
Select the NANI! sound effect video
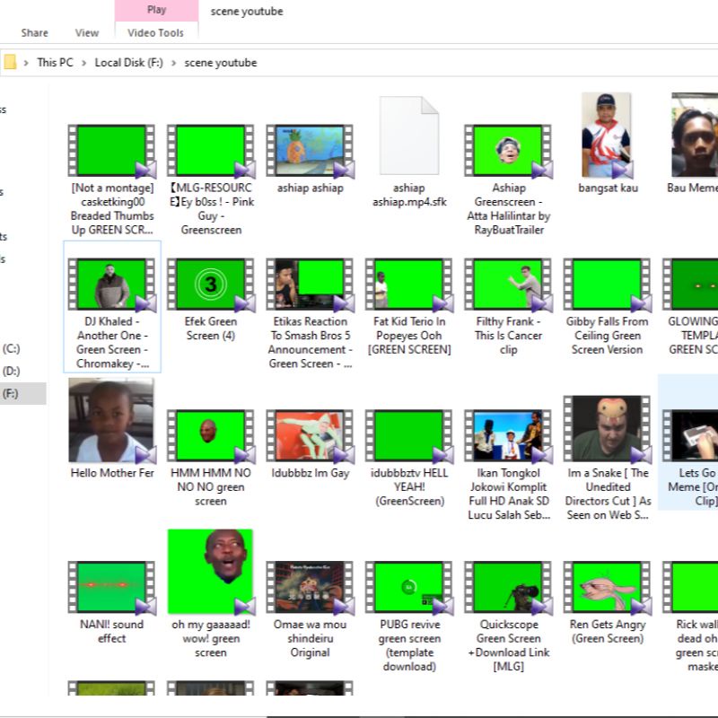(x=111, y=588)
